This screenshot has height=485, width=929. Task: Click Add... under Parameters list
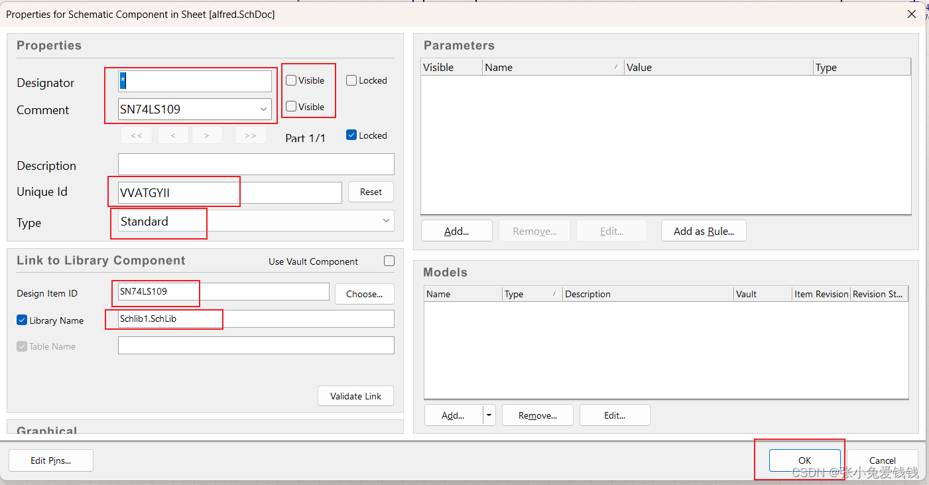point(457,231)
